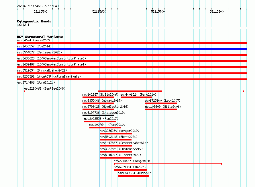255x187 pixels.
Task: Open the nsv4749323 (Quan2021) label
Action: point(136,173)
